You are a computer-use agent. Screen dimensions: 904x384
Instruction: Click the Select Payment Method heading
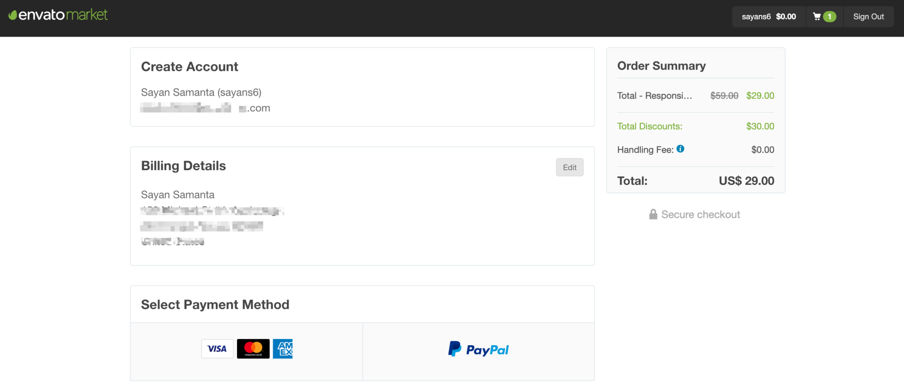215,305
